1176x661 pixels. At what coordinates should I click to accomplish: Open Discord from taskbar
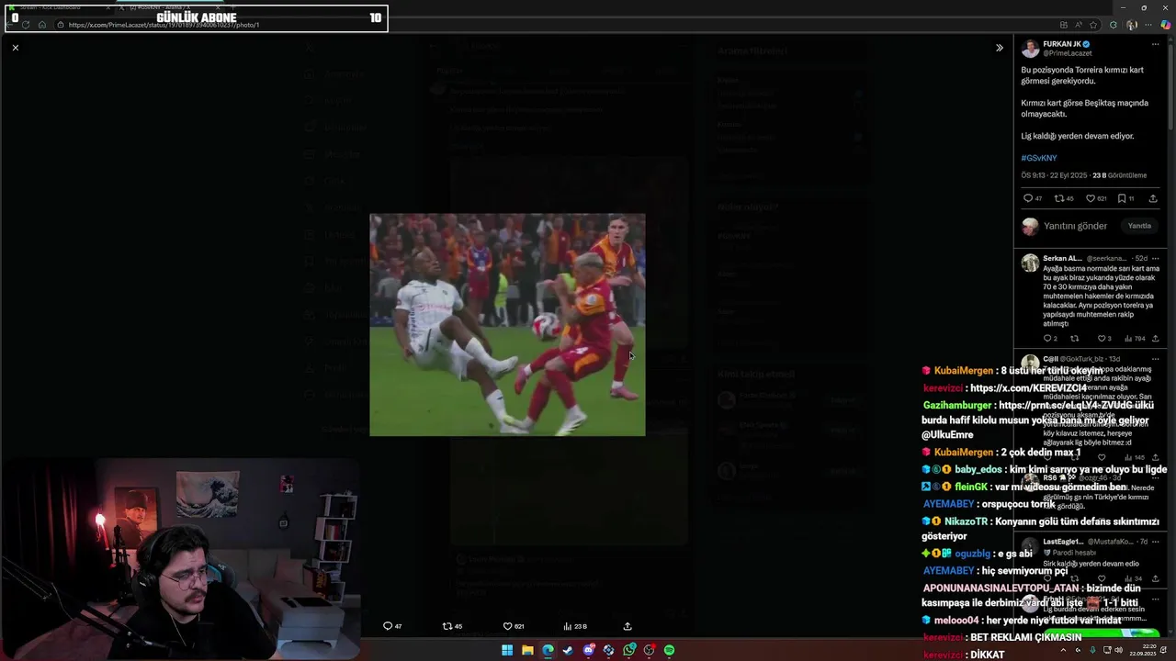point(588,650)
